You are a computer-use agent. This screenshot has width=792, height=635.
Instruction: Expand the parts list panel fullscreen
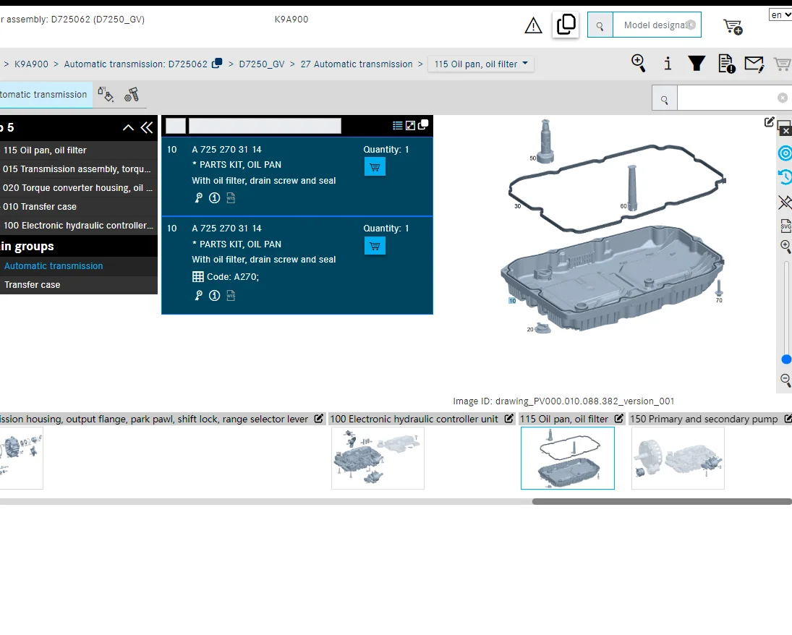410,125
